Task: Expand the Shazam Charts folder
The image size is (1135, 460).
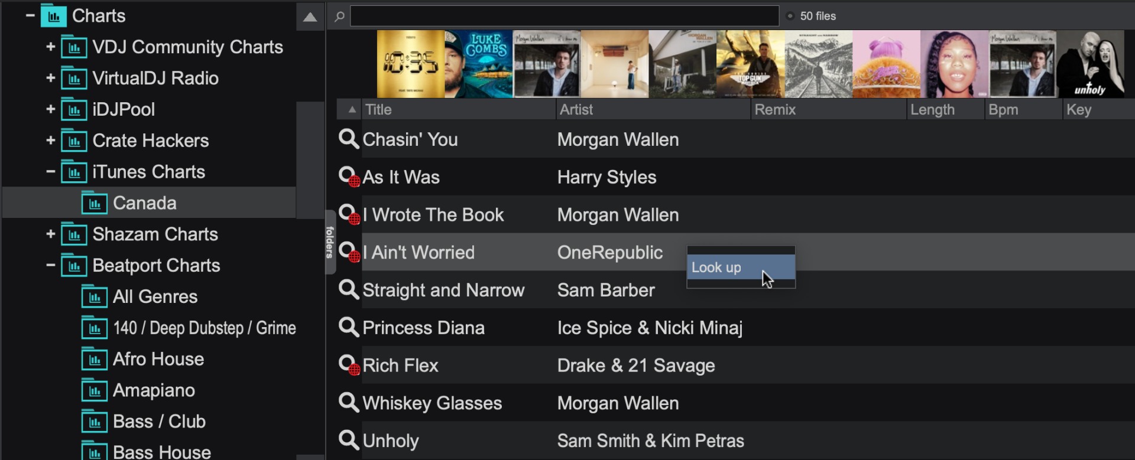Action: 51,234
